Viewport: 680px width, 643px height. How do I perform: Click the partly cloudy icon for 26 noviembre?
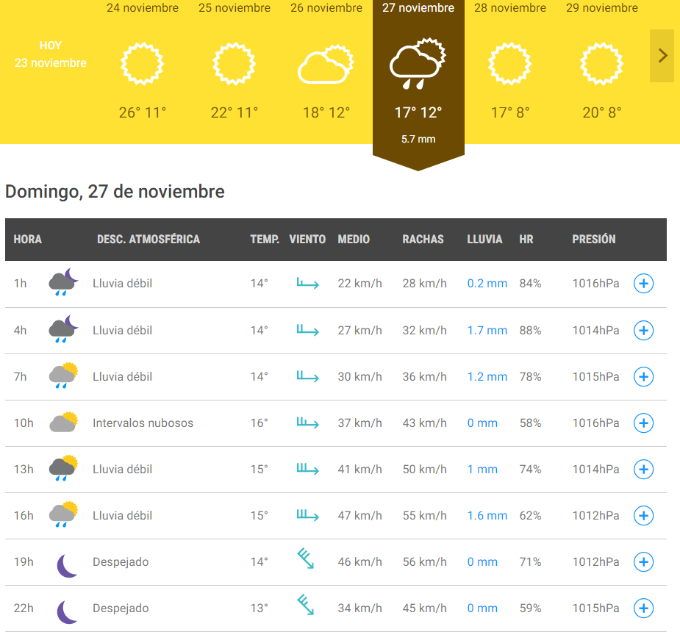pos(326,65)
